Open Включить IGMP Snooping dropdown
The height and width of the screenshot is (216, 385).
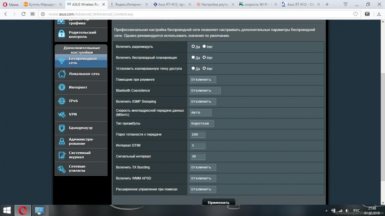(x=203, y=101)
